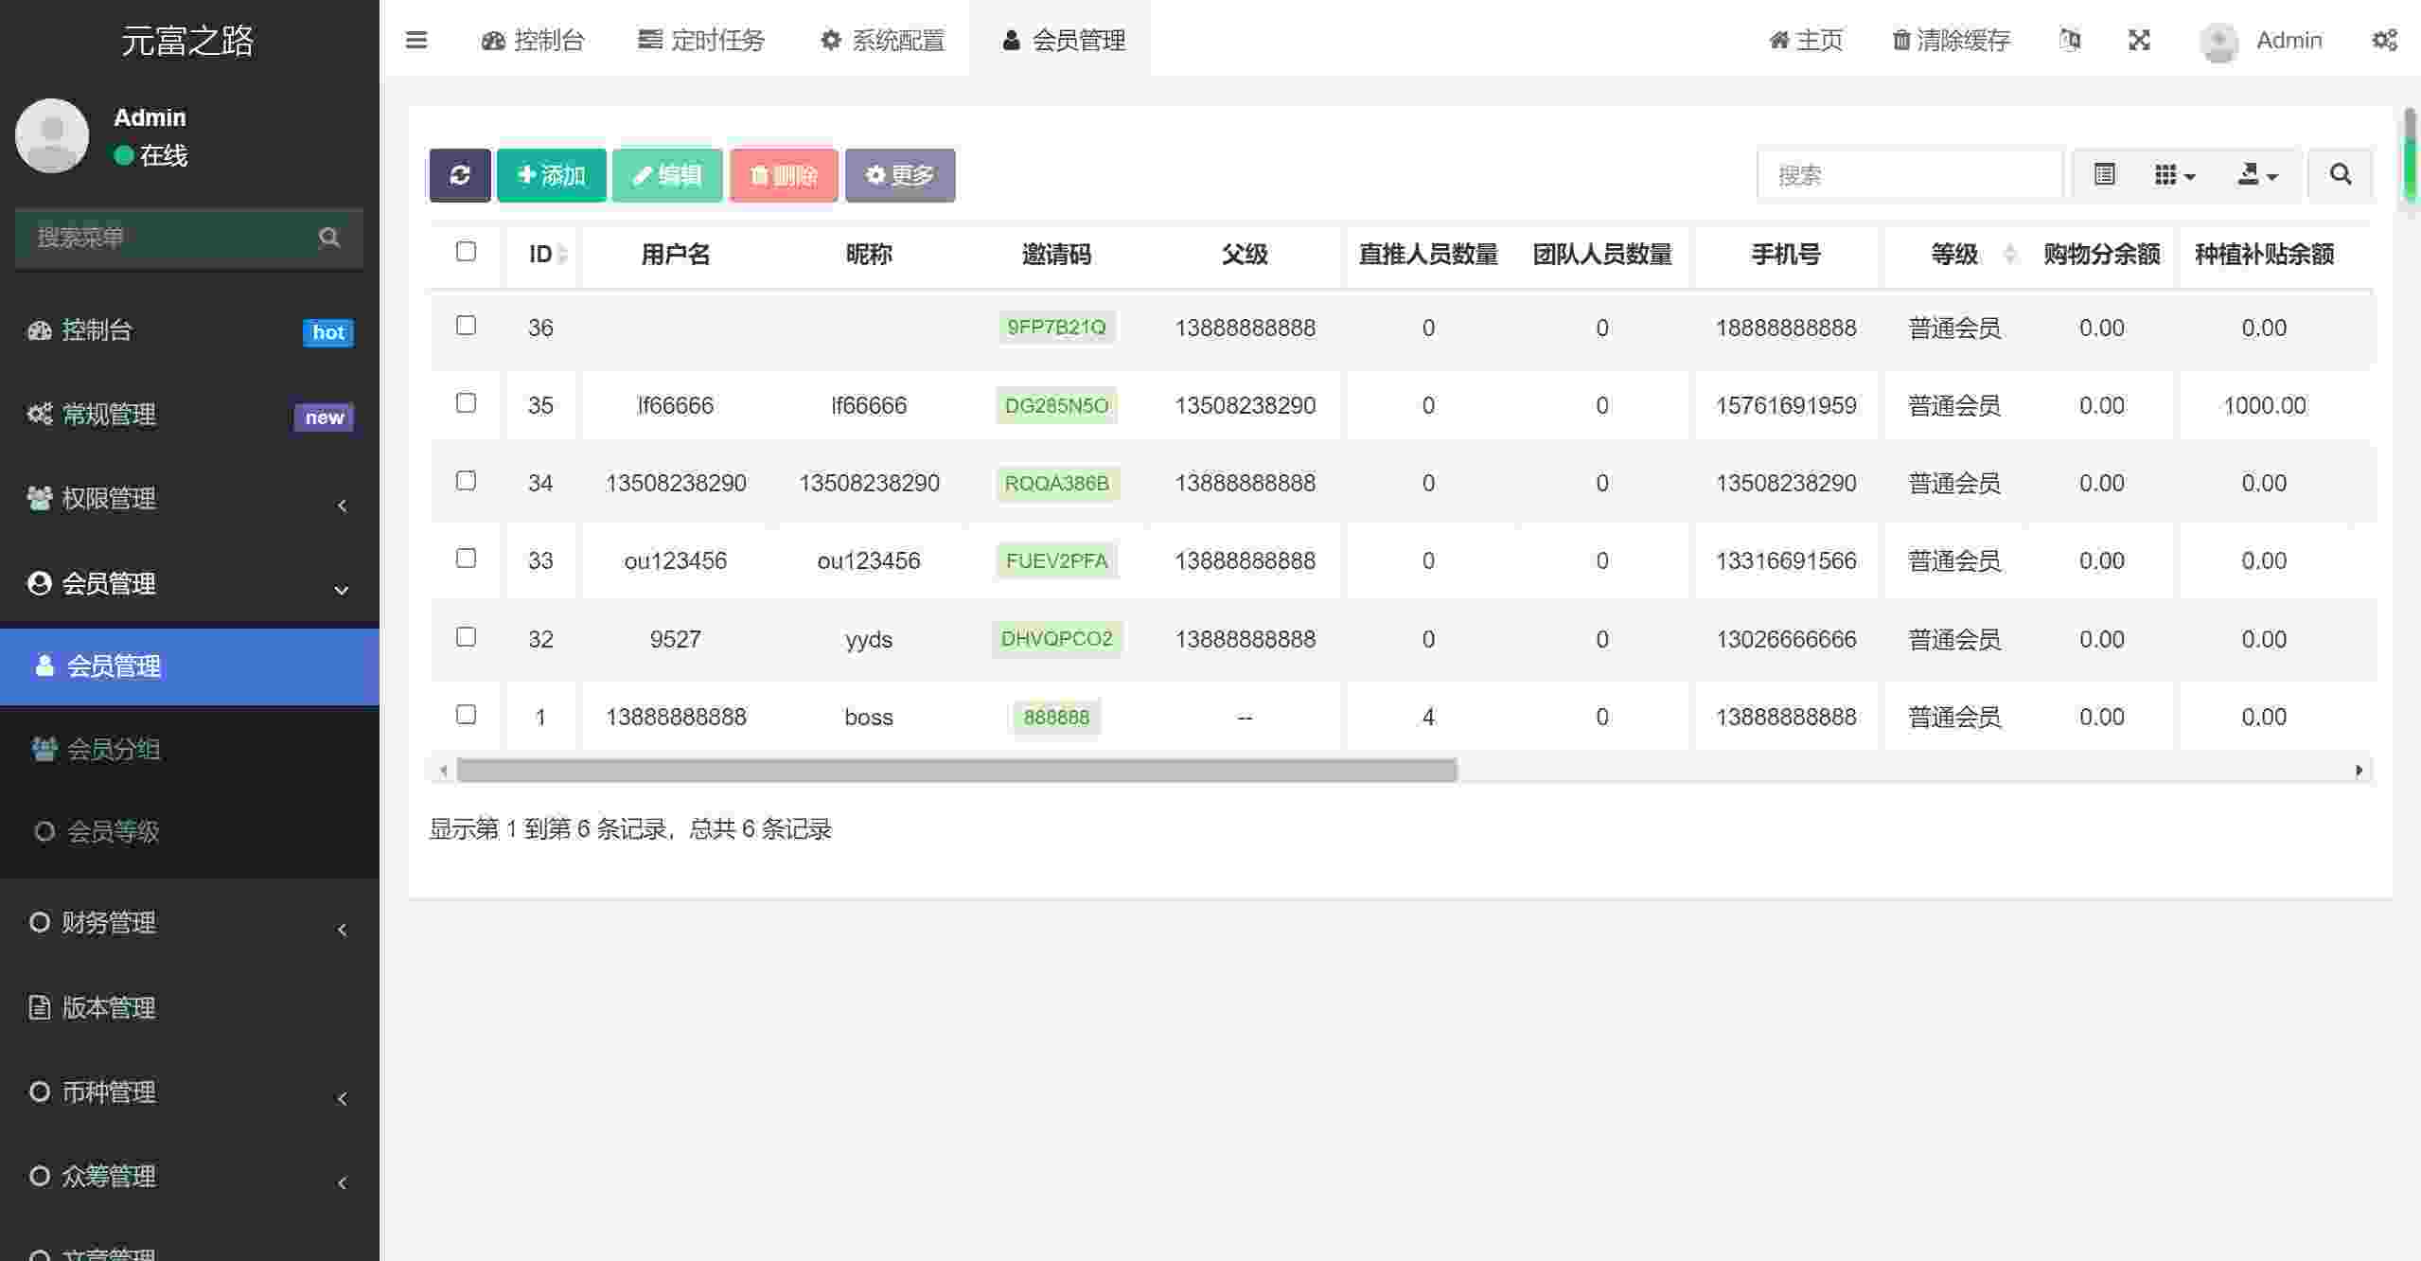
Task: Click the sidebar menu search magnifier icon
Action: [328, 237]
